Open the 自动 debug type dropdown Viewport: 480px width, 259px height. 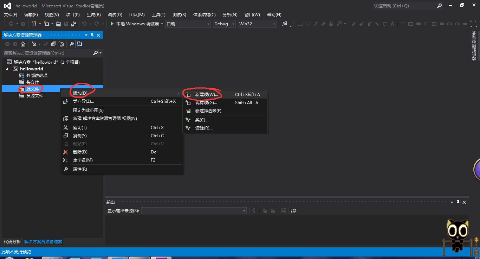click(x=188, y=24)
